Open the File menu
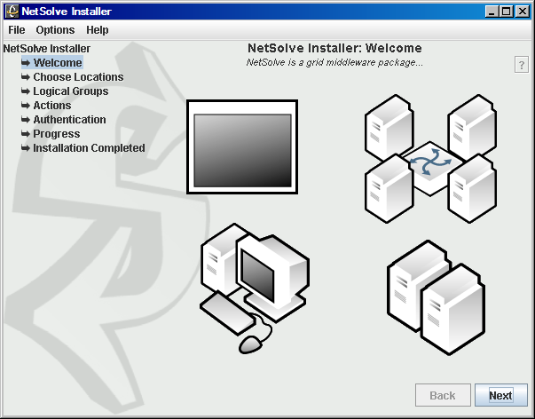 [17, 30]
